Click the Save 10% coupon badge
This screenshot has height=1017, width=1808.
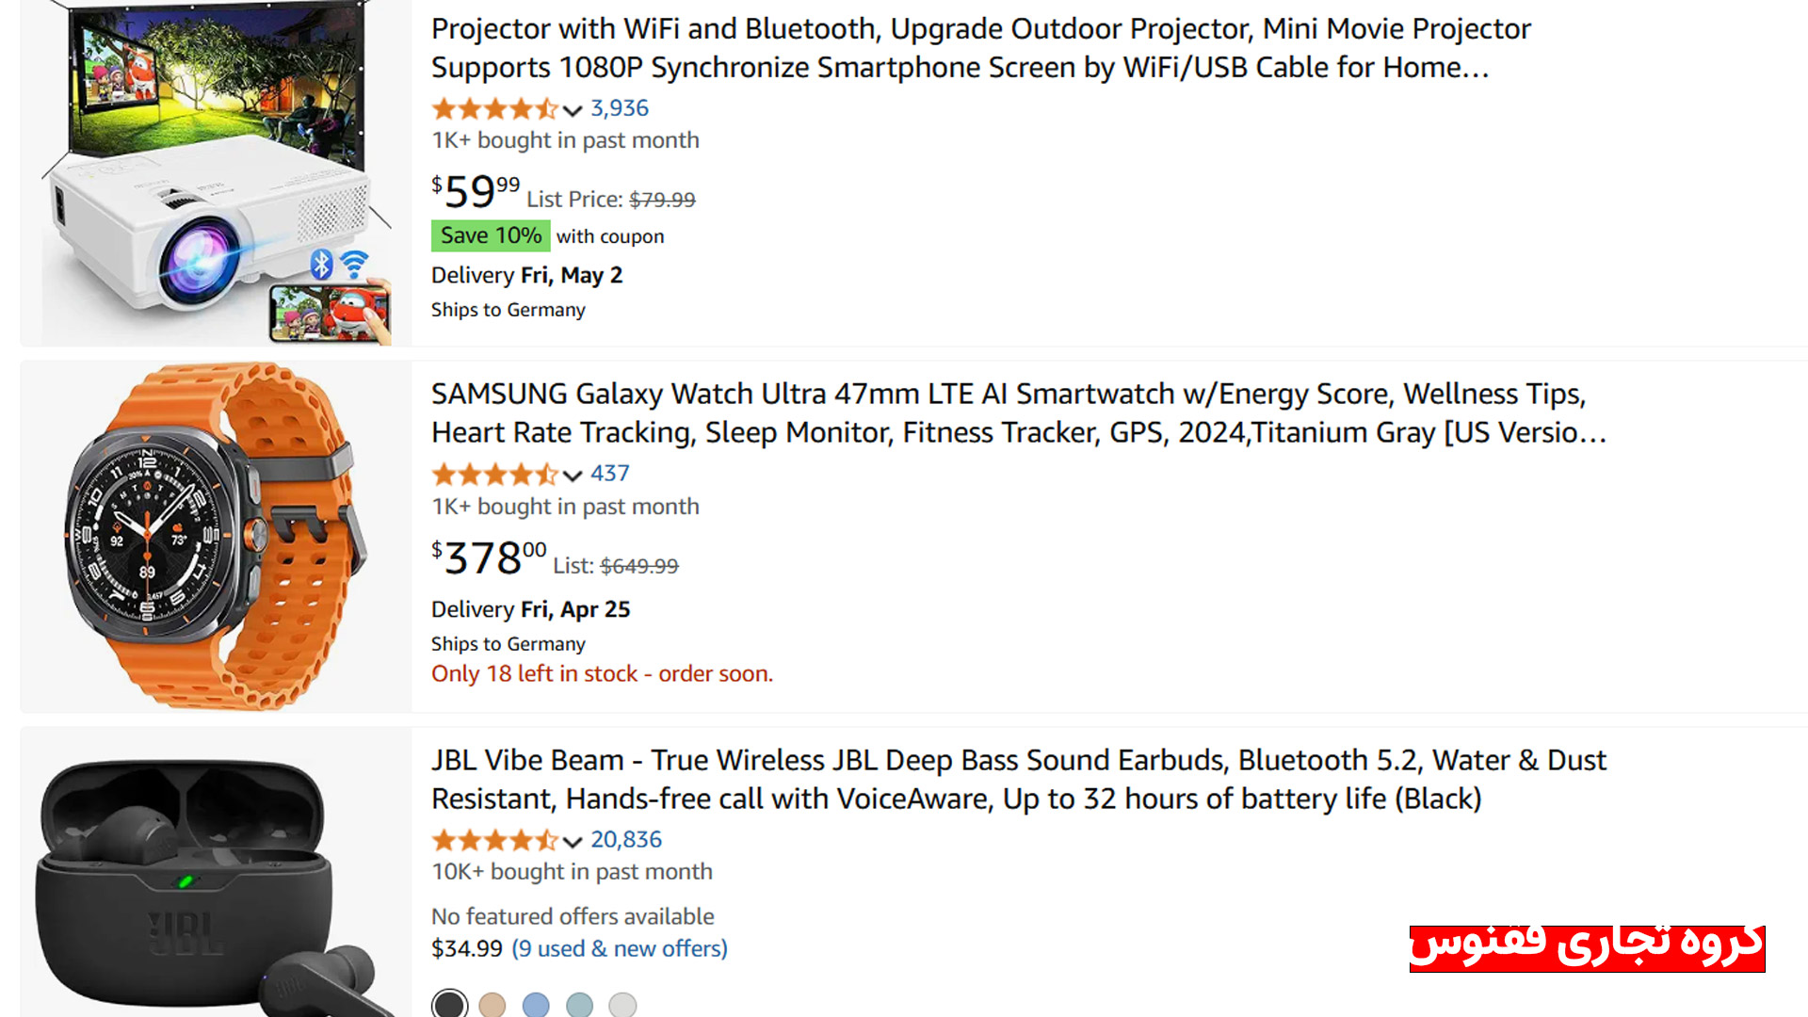[x=491, y=236]
